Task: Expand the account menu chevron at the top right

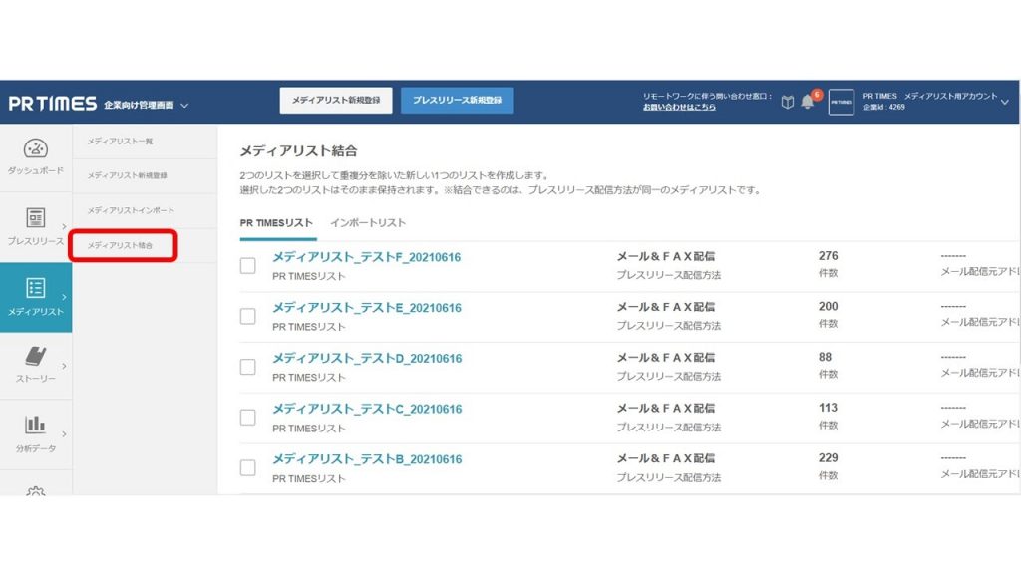Action: click(1005, 103)
